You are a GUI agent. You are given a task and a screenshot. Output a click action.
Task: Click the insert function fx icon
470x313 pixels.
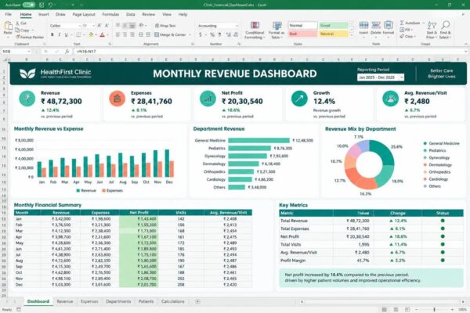click(67, 52)
